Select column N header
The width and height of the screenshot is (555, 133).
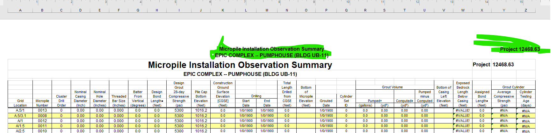[287, 10]
